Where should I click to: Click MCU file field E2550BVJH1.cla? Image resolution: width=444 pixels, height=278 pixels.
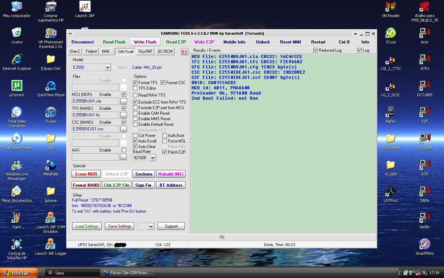coord(95,101)
